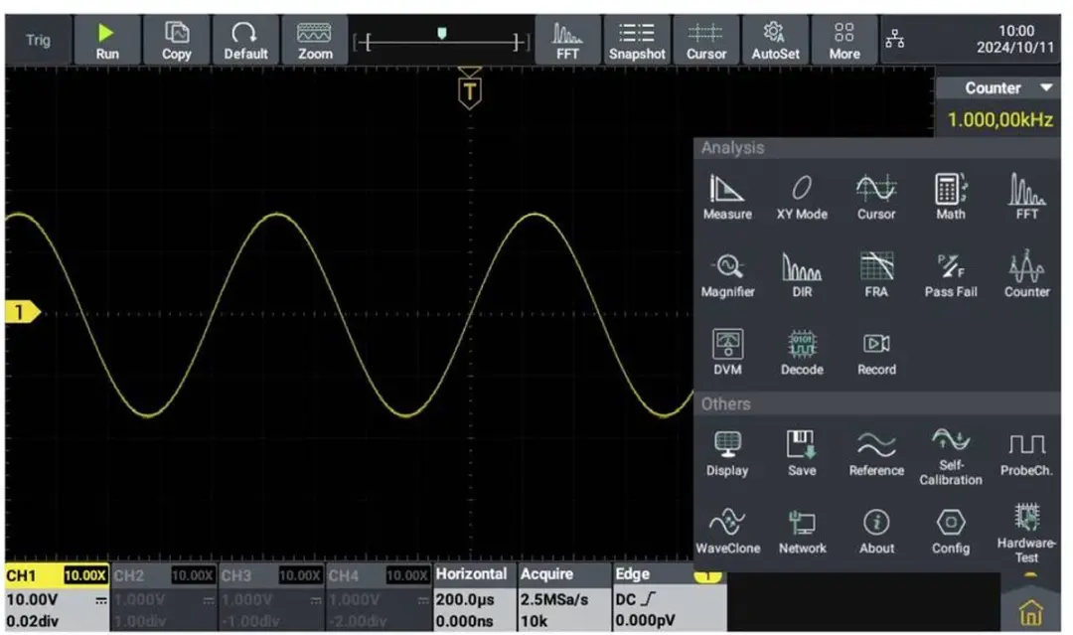Open ProbeCh. probe check
Image resolution: width=1073 pixels, height=635 pixels.
coord(1025,454)
